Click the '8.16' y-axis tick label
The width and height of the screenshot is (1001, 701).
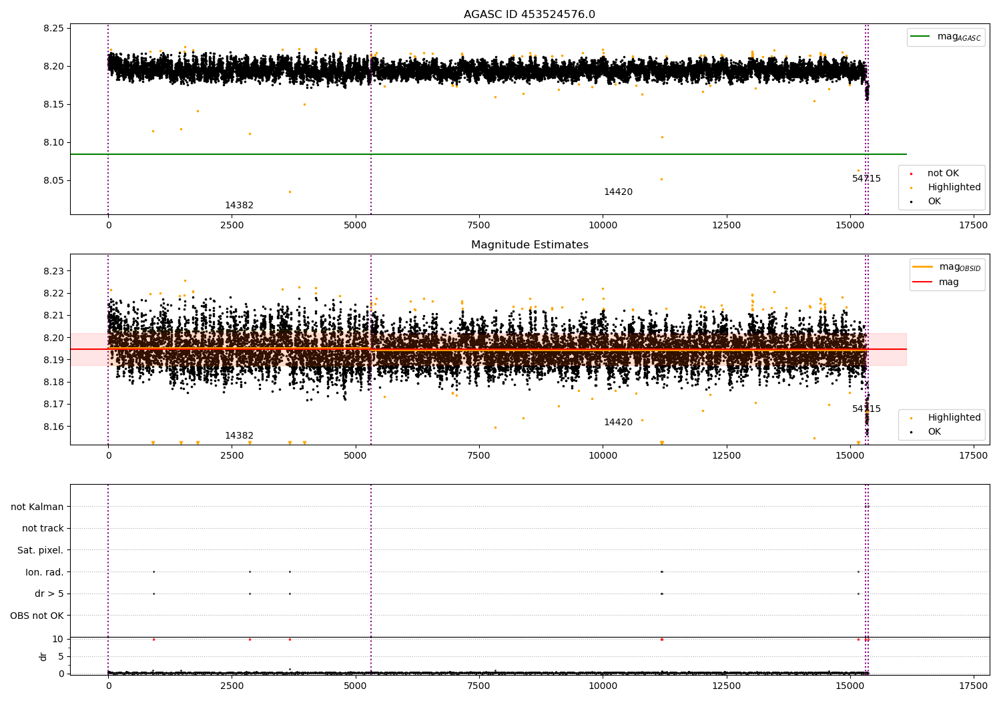(x=53, y=427)
